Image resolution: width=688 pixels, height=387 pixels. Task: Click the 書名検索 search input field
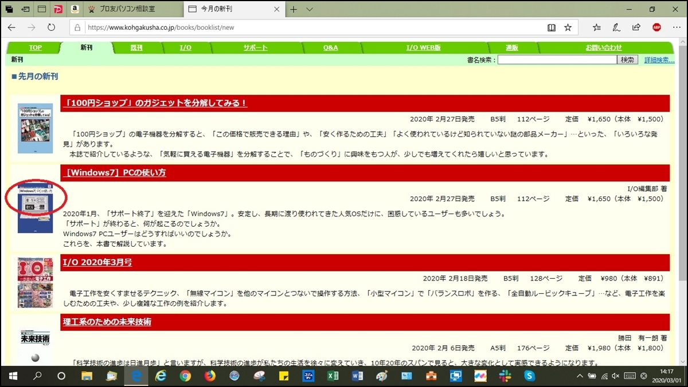pyautogui.click(x=557, y=60)
